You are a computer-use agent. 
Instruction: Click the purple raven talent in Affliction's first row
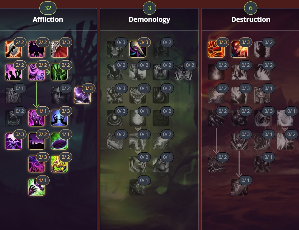coord(36,49)
